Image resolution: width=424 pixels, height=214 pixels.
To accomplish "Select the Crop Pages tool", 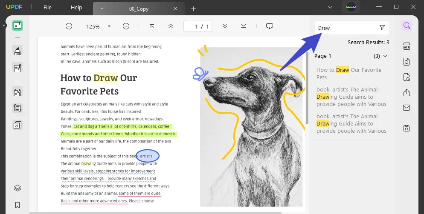I will coord(17,108).
